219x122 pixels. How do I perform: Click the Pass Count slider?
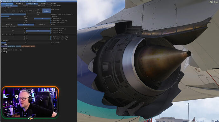[26, 43]
